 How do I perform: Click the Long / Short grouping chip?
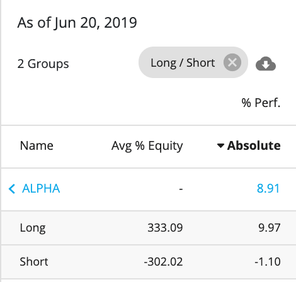point(183,62)
